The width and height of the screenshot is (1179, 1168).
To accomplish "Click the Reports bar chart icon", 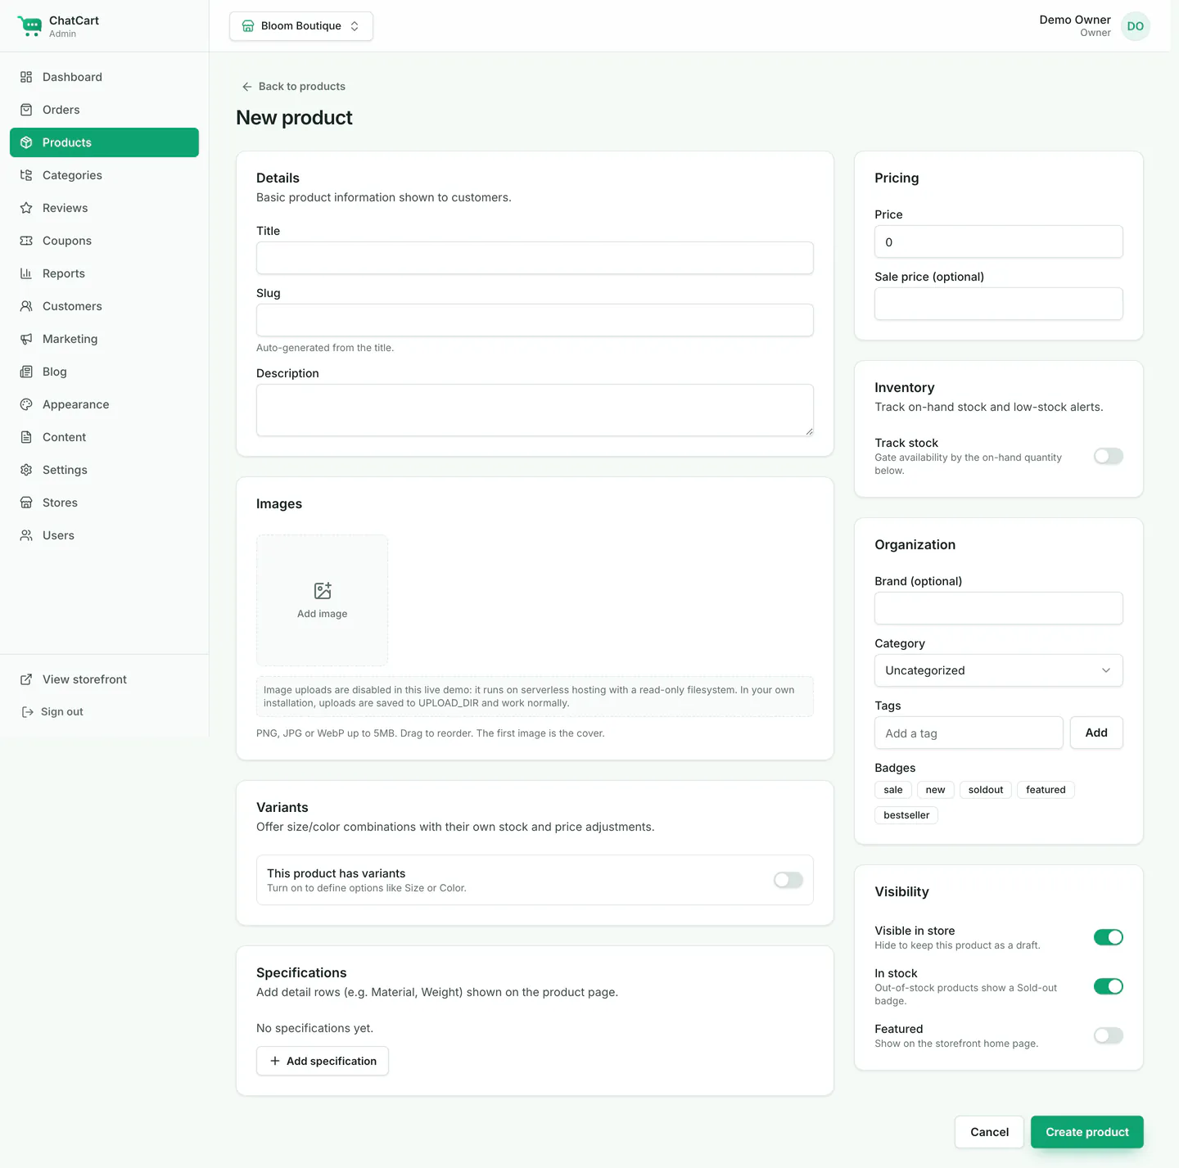I will (x=26, y=273).
